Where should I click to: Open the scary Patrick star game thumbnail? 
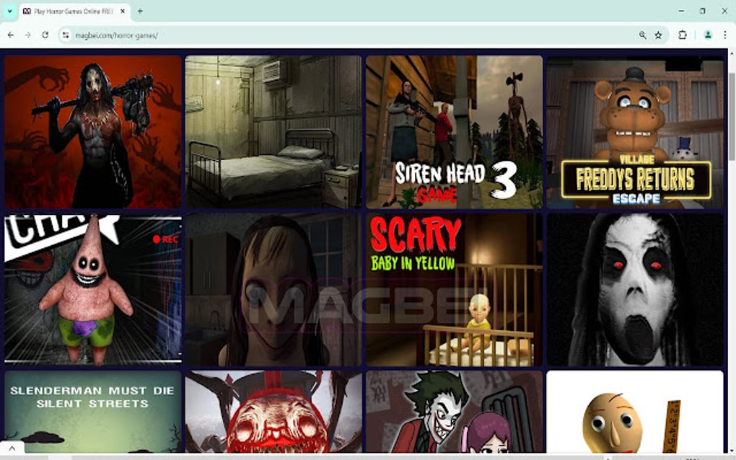click(93, 289)
